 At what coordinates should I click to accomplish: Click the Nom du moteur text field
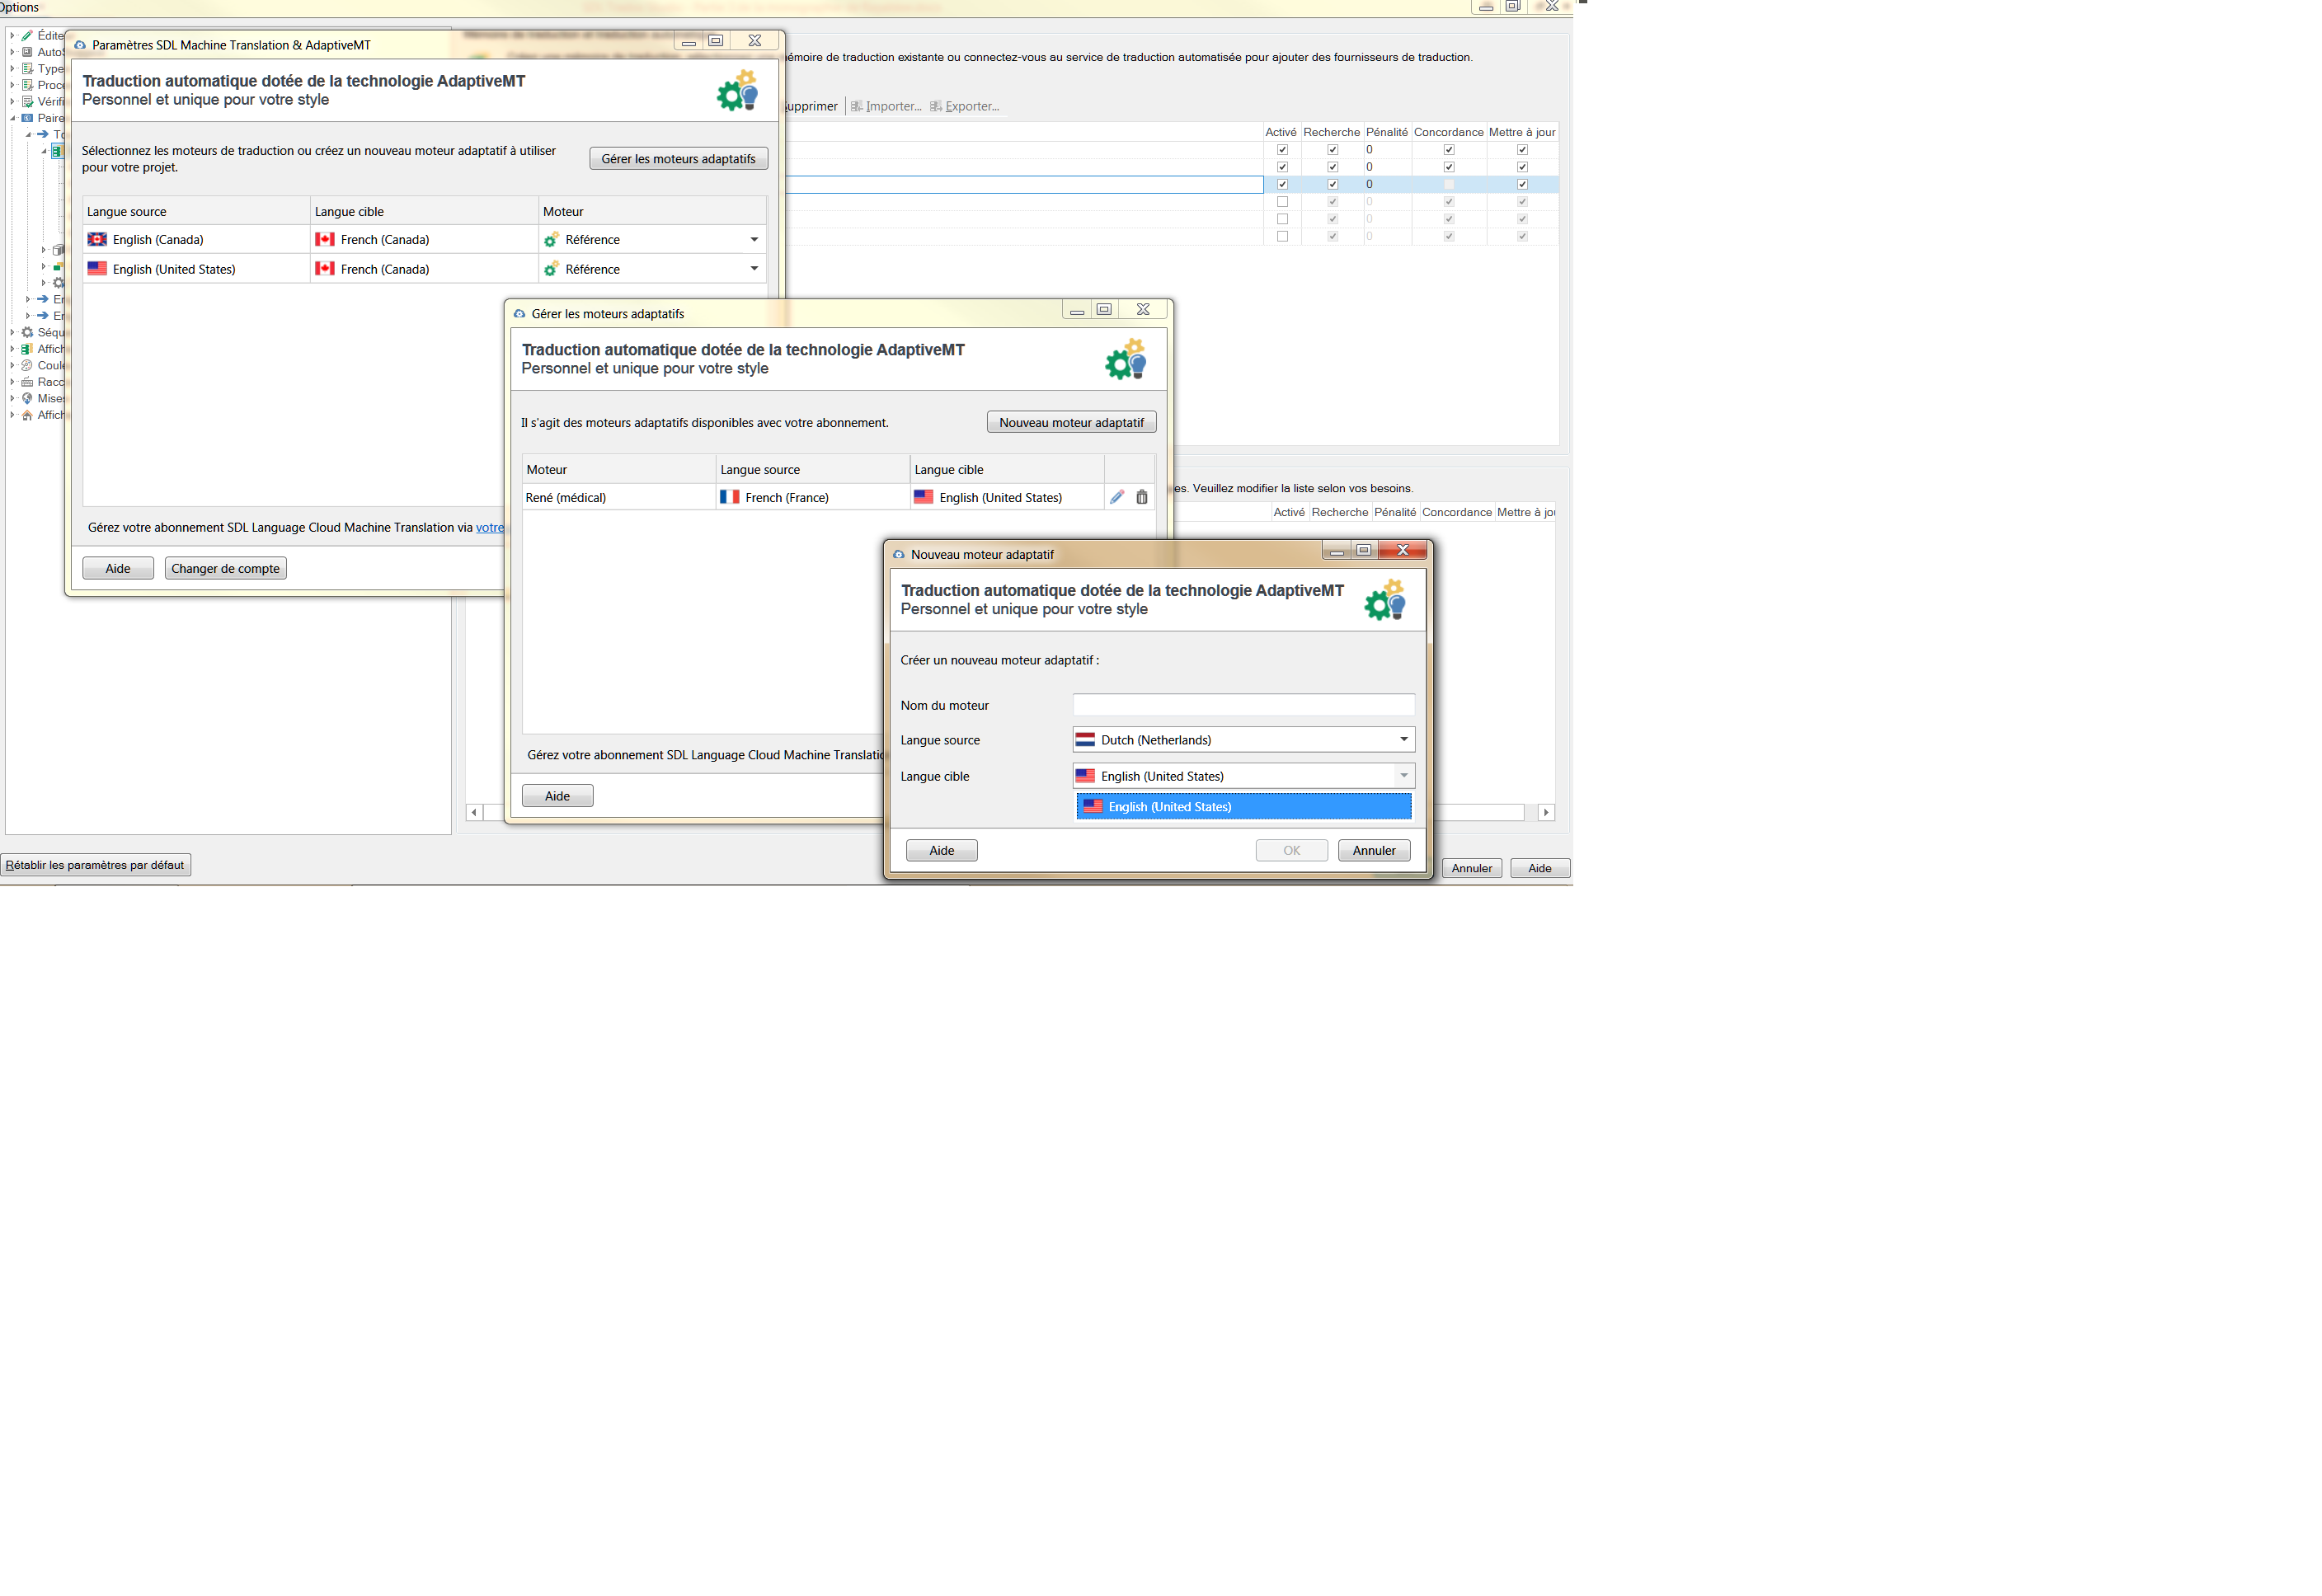(1243, 705)
